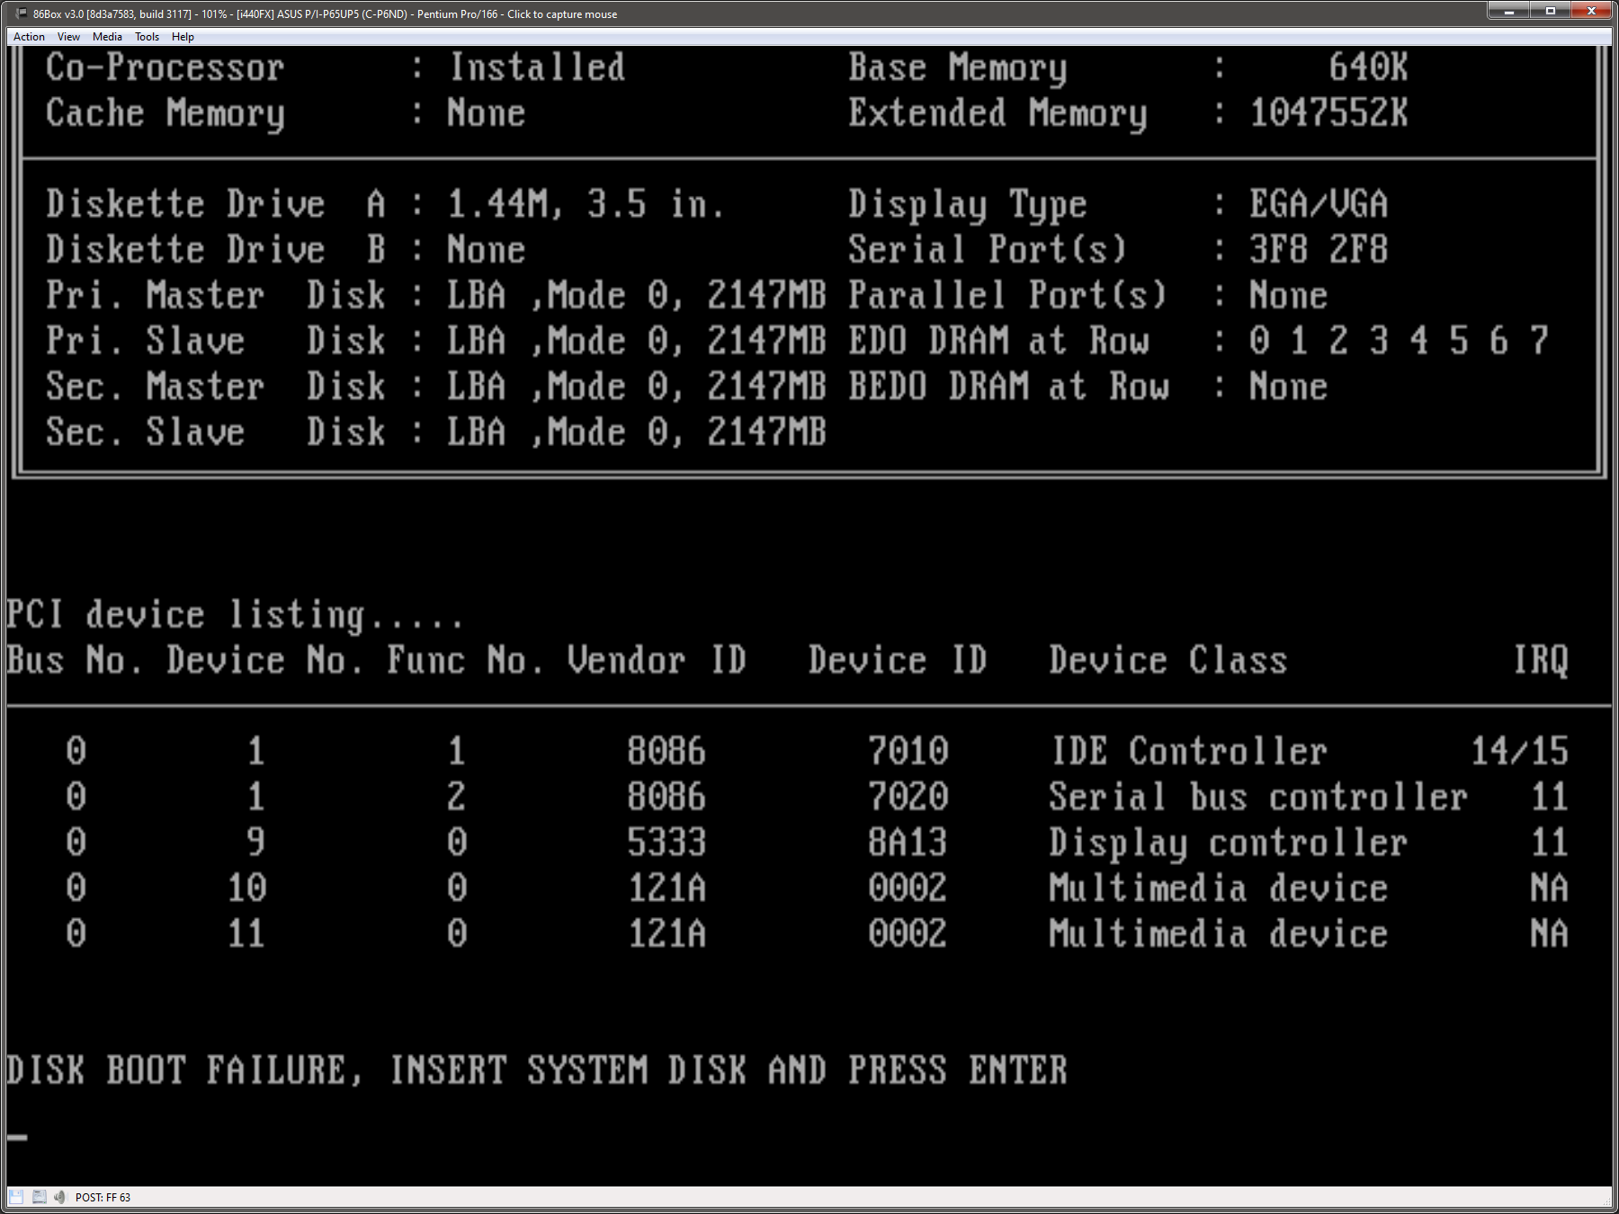Maximize the 86Box window
This screenshot has height=1214, width=1619.
[x=1552, y=11]
